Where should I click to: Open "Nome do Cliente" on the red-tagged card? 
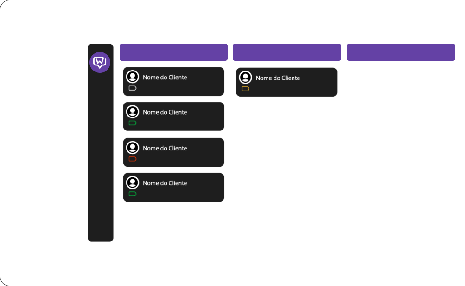coord(165,148)
